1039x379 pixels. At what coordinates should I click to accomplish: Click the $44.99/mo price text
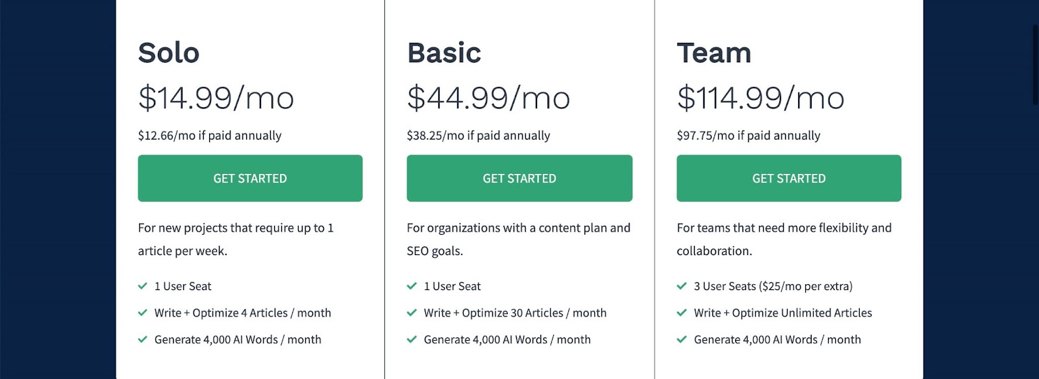click(488, 99)
